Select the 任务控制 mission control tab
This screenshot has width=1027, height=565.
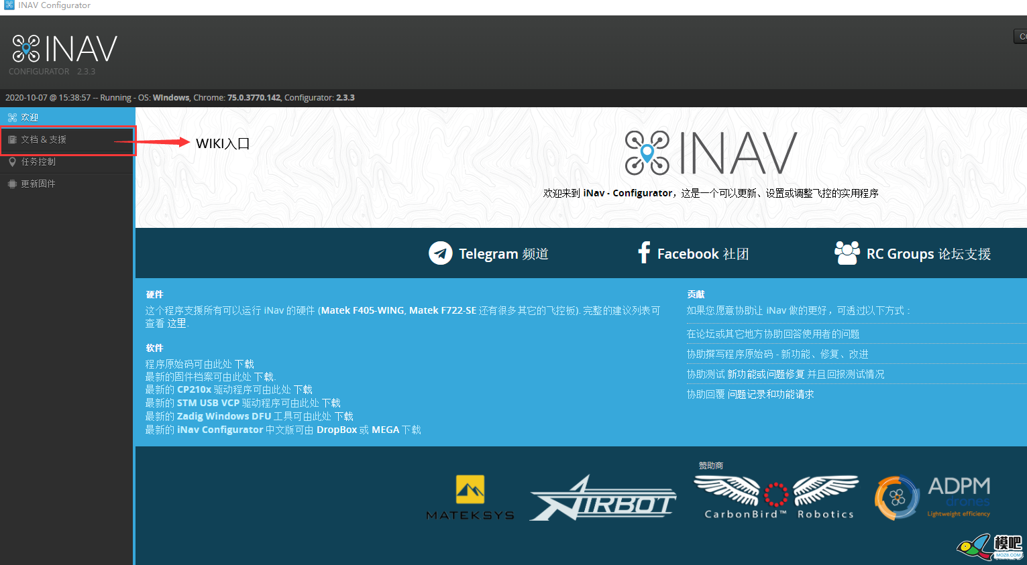click(67, 162)
